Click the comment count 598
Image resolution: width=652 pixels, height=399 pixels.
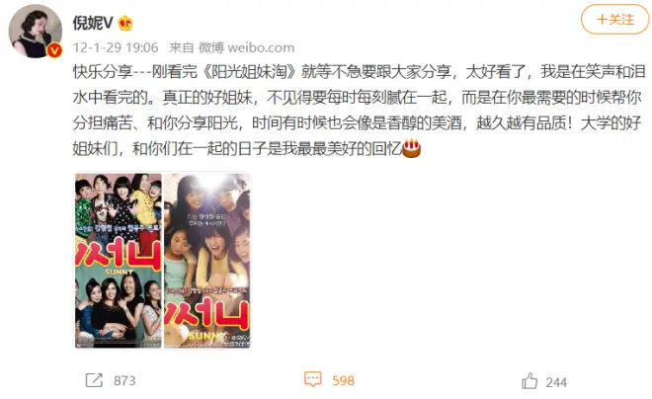(344, 380)
